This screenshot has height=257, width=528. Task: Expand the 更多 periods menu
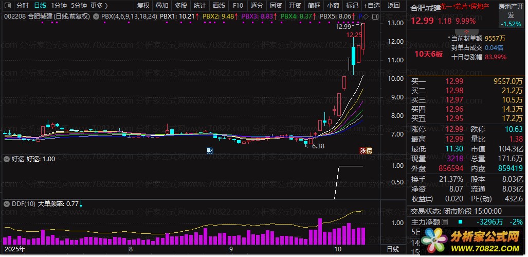point(99,5)
